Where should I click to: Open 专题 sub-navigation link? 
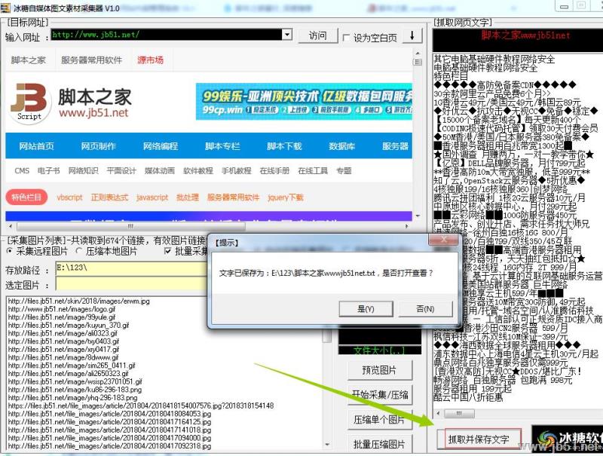(x=344, y=170)
